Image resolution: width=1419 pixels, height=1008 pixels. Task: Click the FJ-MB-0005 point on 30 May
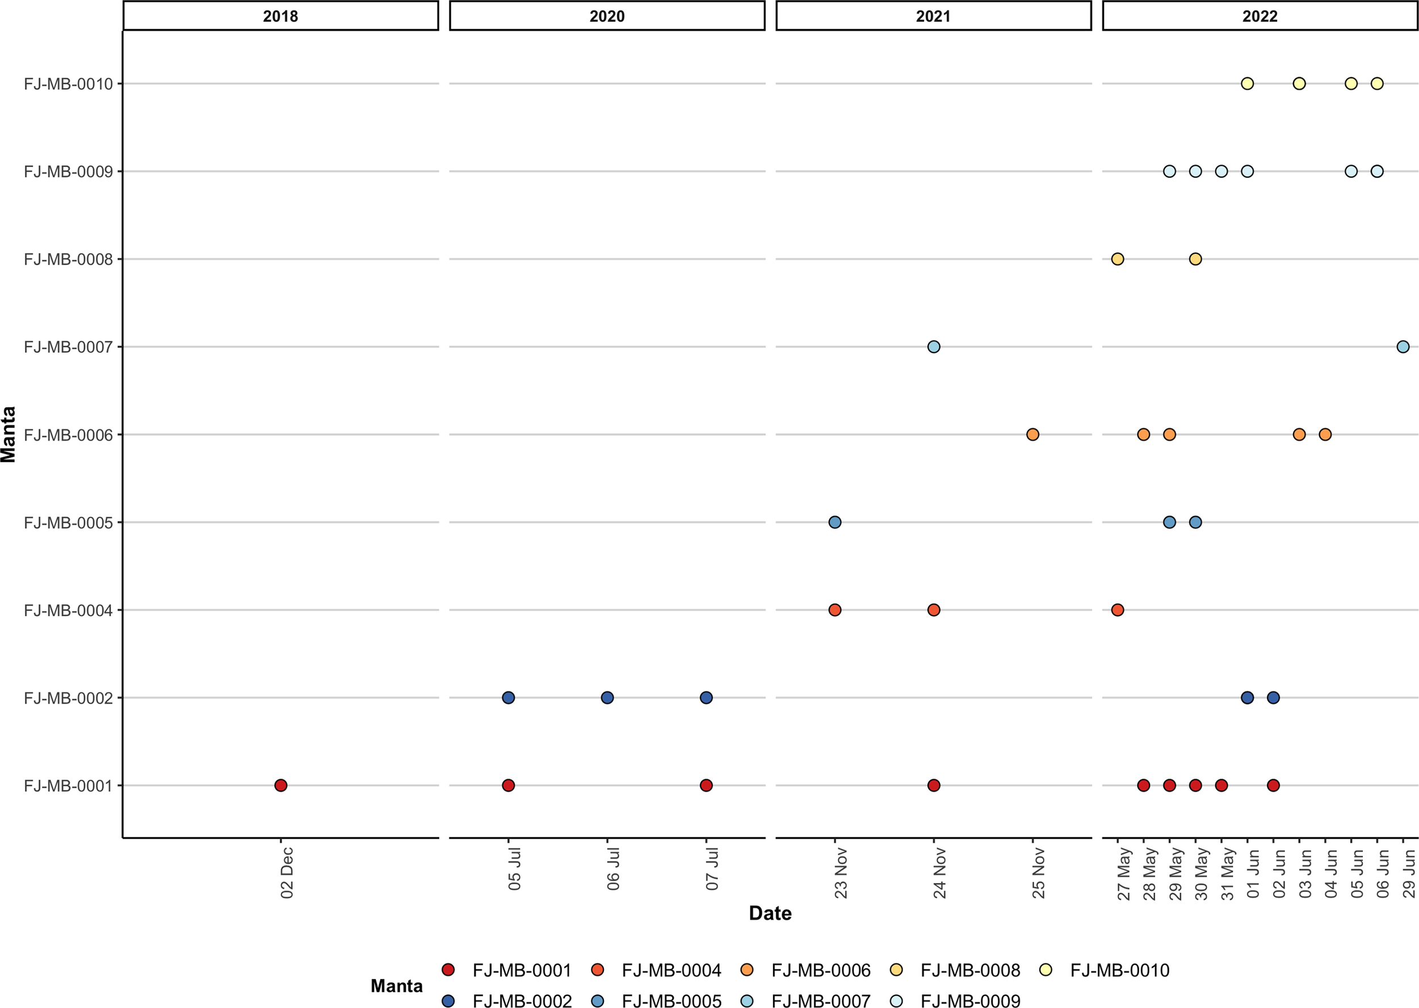(x=1195, y=522)
